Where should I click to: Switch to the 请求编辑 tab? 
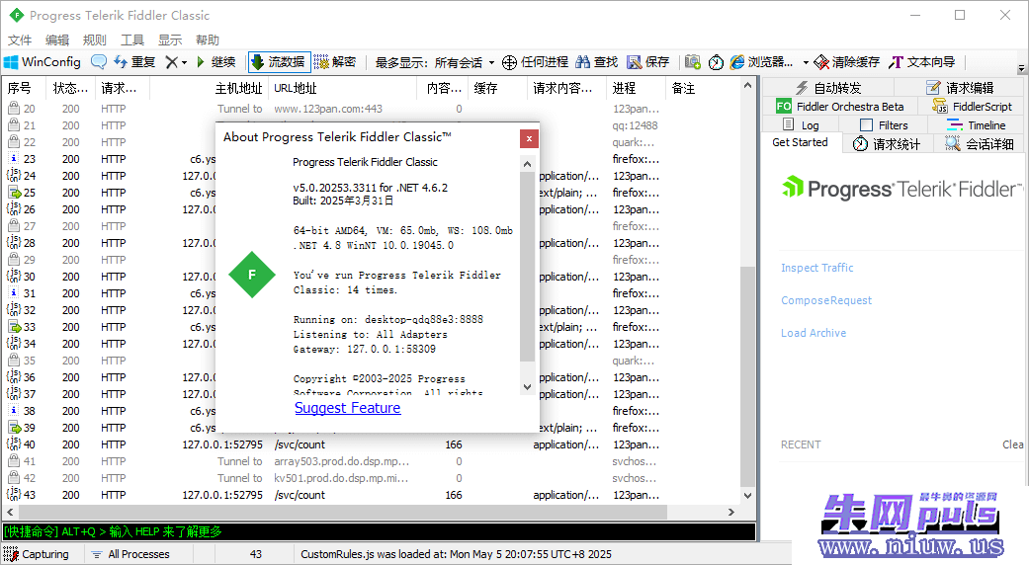960,88
